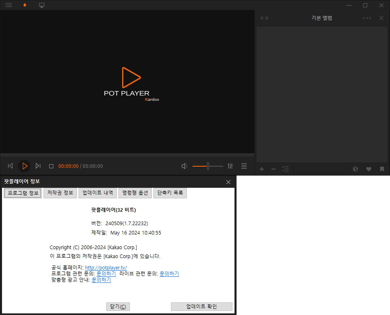The image size is (390, 315).
Task: Click the bookmark icon in playlist bar
Action: tap(382, 169)
